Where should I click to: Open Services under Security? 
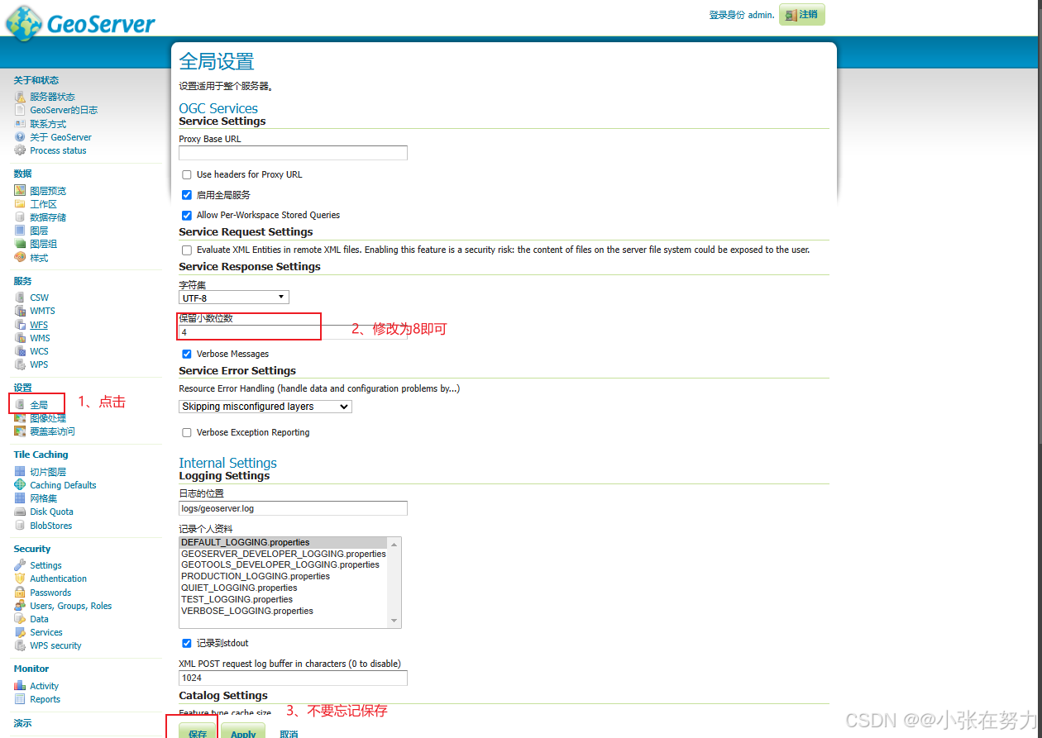46,632
